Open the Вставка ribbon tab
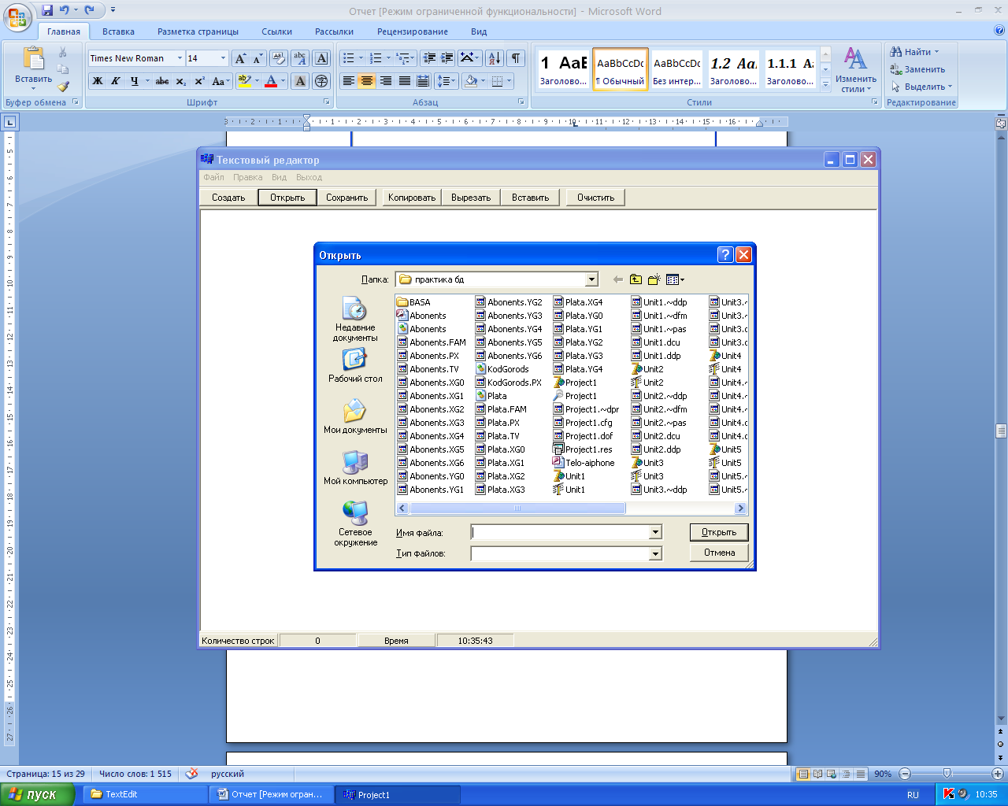The width and height of the screenshot is (1008, 806). click(x=118, y=31)
